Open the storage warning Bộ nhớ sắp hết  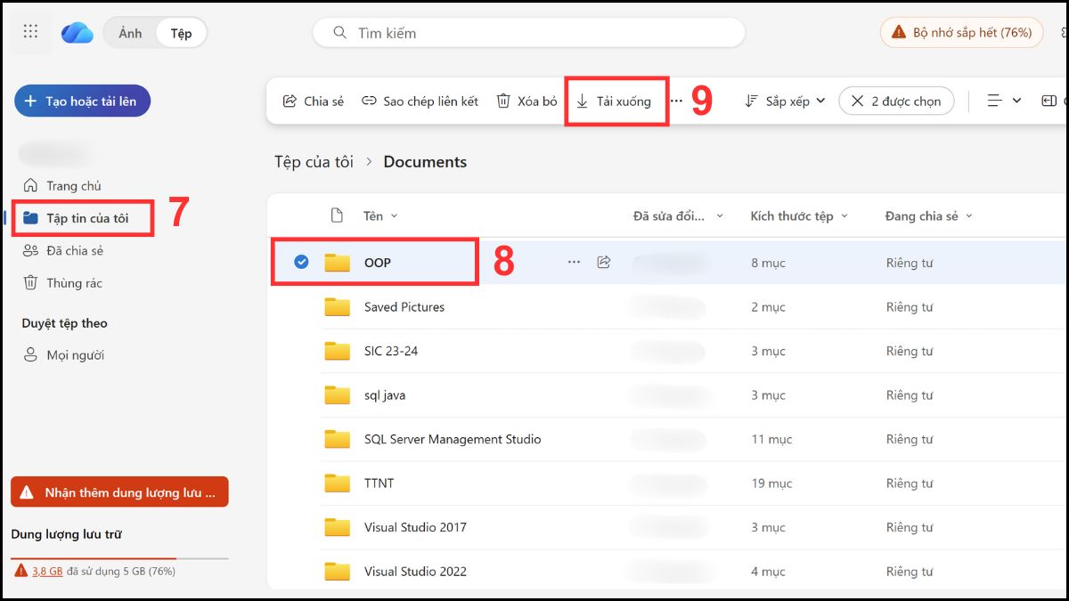click(x=960, y=31)
